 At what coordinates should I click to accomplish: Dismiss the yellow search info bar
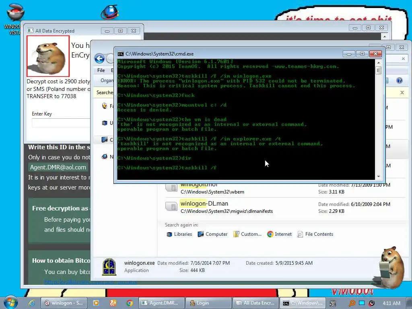402,93
